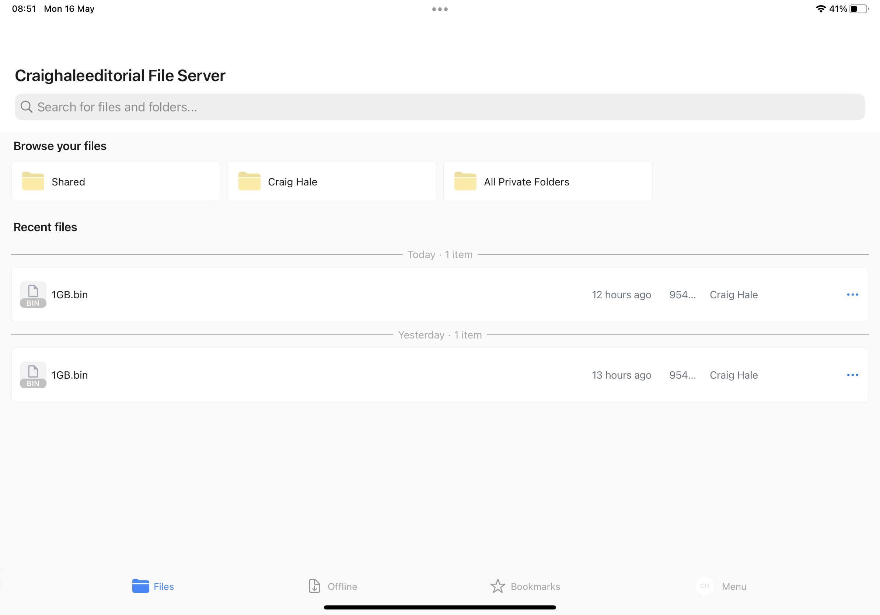Open yesterday's 1GB.bin file entry
The image size is (880, 615).
70,375
